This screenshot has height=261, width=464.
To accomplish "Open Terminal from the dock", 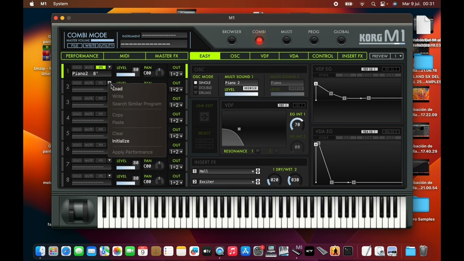I will pyautogui.click(x=348, y=251).
